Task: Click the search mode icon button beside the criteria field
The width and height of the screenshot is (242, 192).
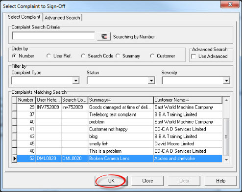Action: 104,36
